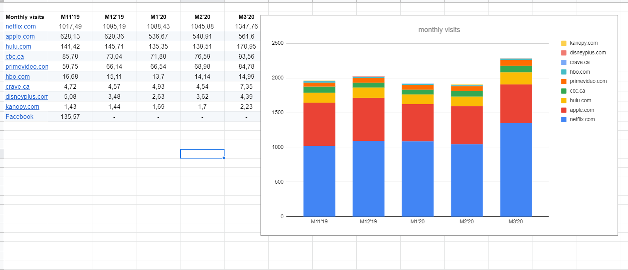
Task: Click the red apple segment of M12'19 bar
Action: click(x=368, y=119)
